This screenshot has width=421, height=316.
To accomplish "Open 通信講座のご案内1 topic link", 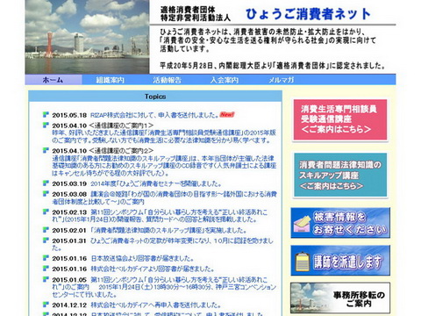I will 164,137.
